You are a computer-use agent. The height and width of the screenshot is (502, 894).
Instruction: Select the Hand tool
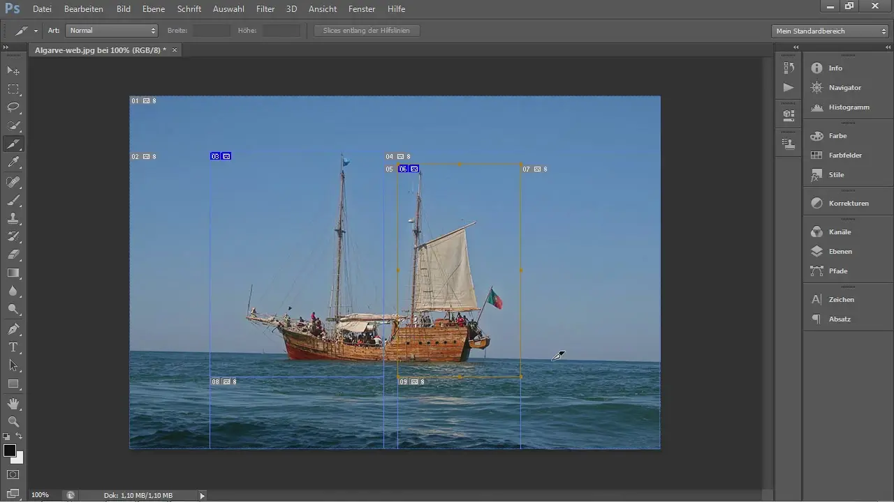pyautogui.click(x=13, y=404)
